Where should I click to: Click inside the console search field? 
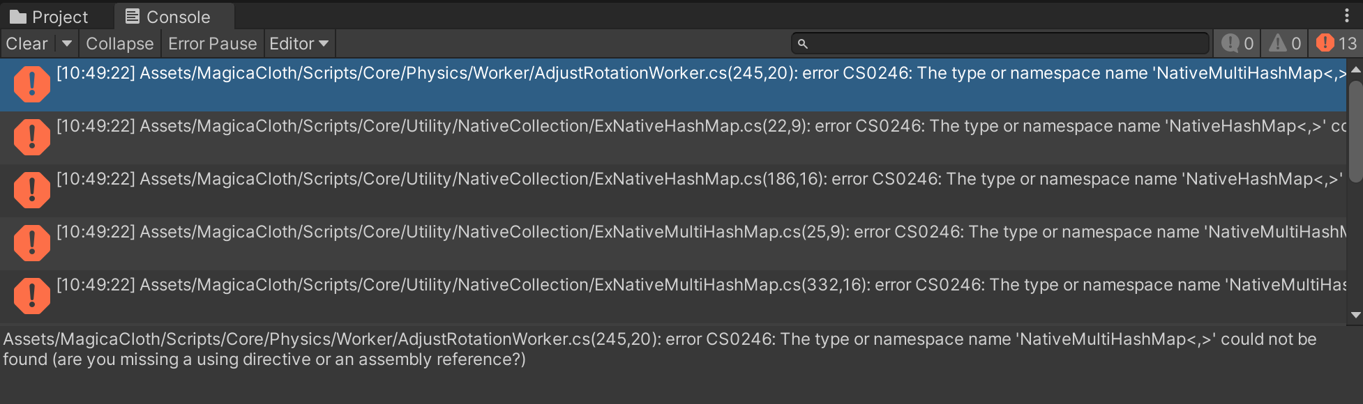1004,44
